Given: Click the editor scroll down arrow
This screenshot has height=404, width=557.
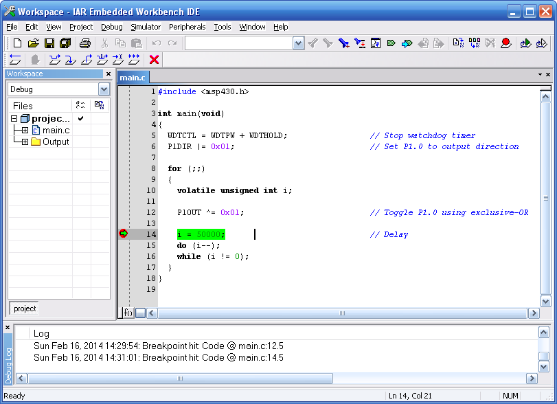Looking at the screenshot, I should (545, 302).
